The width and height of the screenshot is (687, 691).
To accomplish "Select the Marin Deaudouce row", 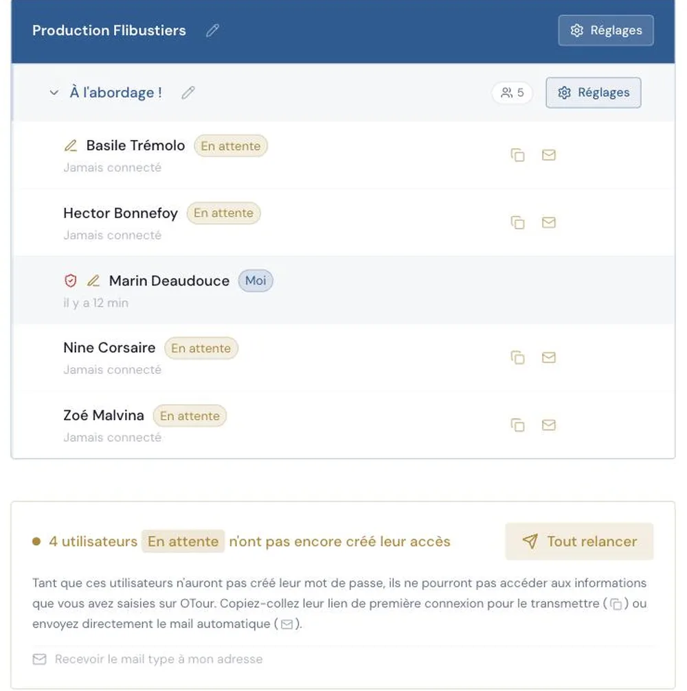I will (x=343, y=290).
